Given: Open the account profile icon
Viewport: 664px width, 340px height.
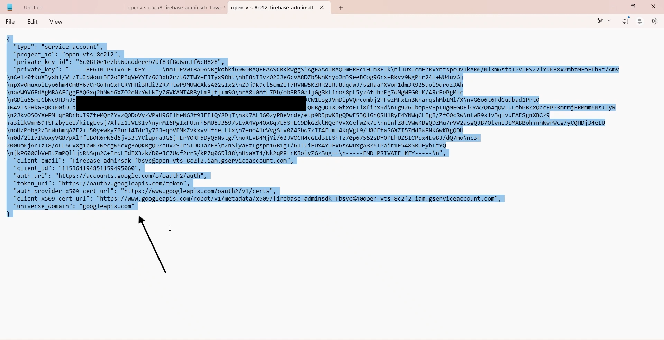Looking at the screenshot, I should pyautogui.click(x=640, y=21).
